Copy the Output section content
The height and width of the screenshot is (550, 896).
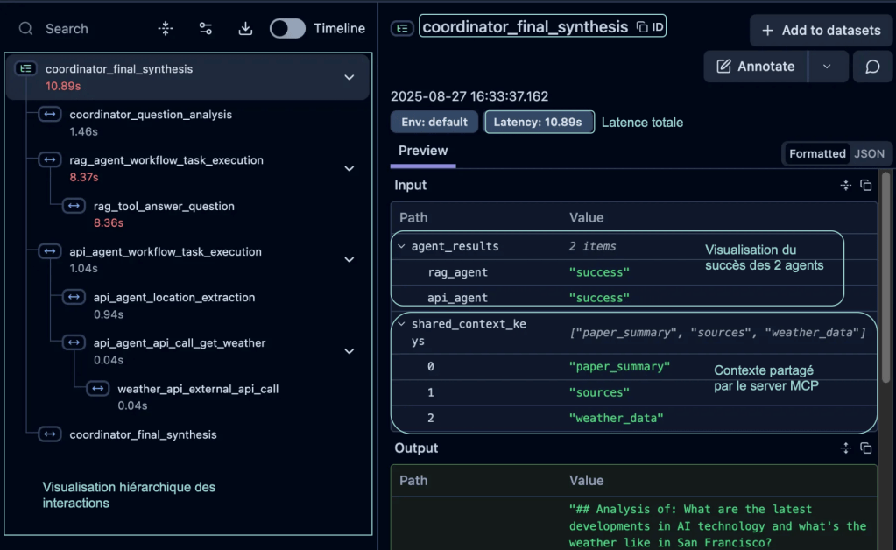[x=866, y=448]
